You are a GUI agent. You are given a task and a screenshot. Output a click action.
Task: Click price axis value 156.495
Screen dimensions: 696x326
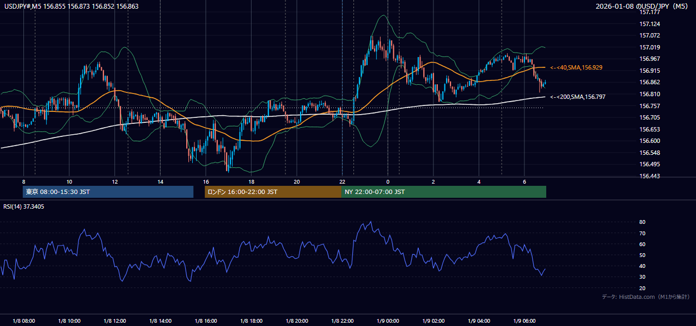(x=649, y=164)
